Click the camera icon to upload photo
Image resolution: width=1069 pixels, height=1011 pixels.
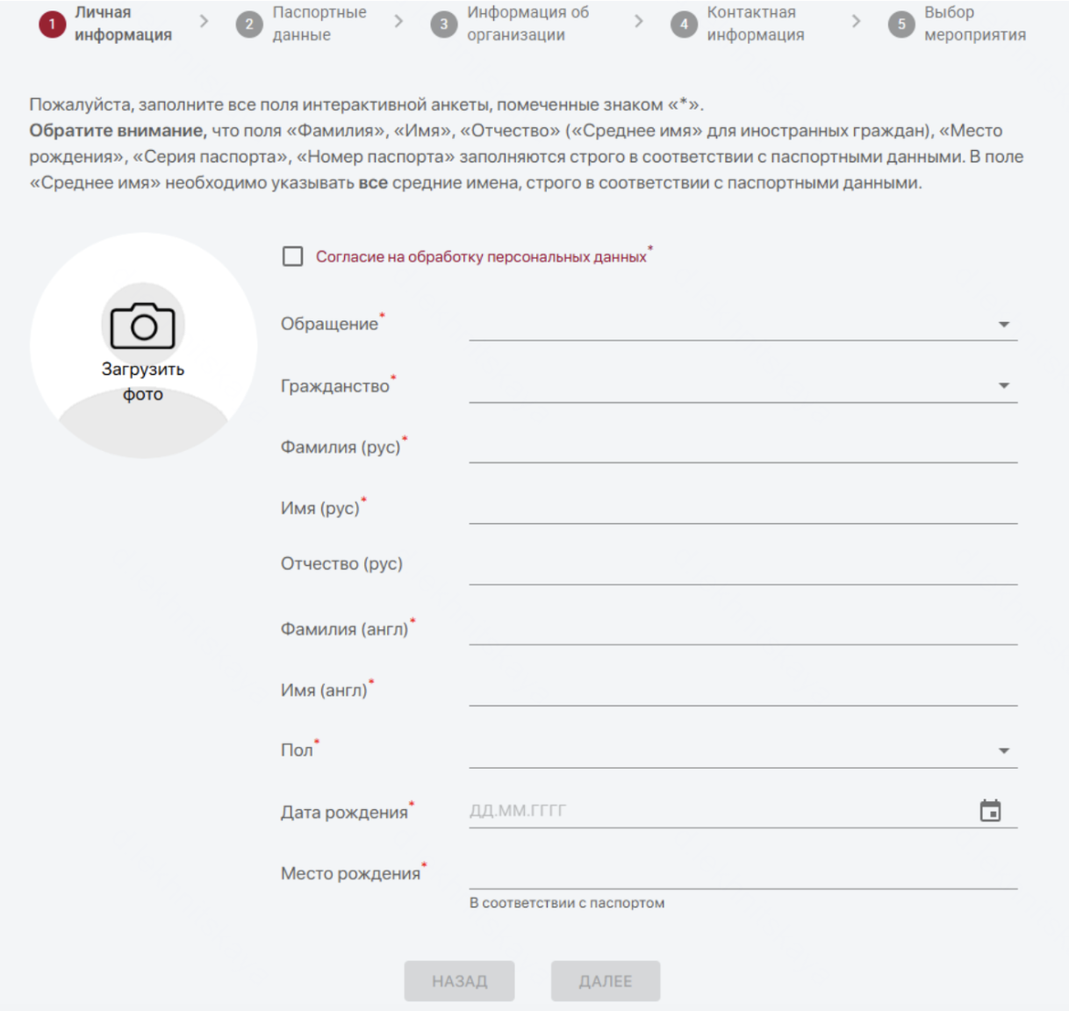(x=142, y=326)
